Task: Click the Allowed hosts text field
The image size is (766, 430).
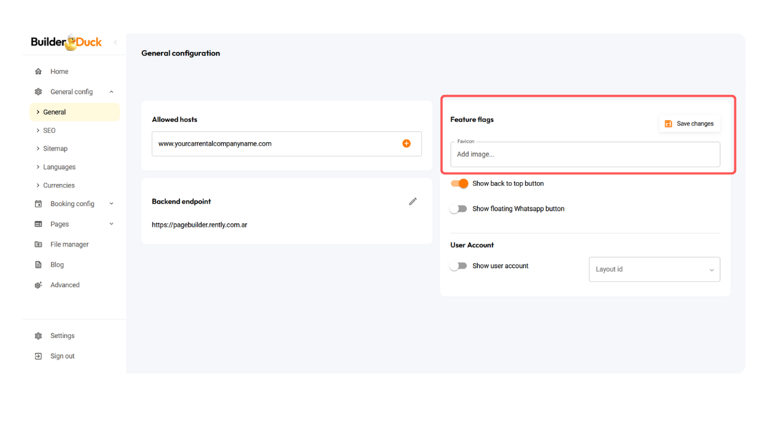Action: coord(275,144)
